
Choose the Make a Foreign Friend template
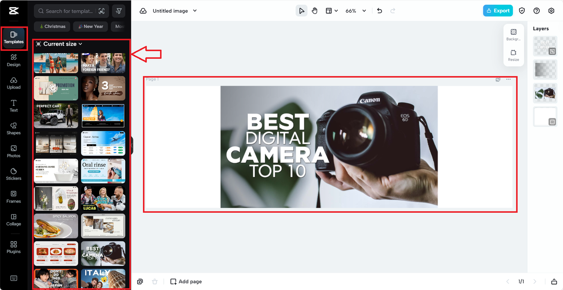[103, 63]
